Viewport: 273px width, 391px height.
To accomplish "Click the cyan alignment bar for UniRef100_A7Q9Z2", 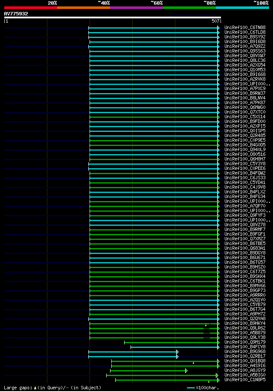I will coord(153,47).
